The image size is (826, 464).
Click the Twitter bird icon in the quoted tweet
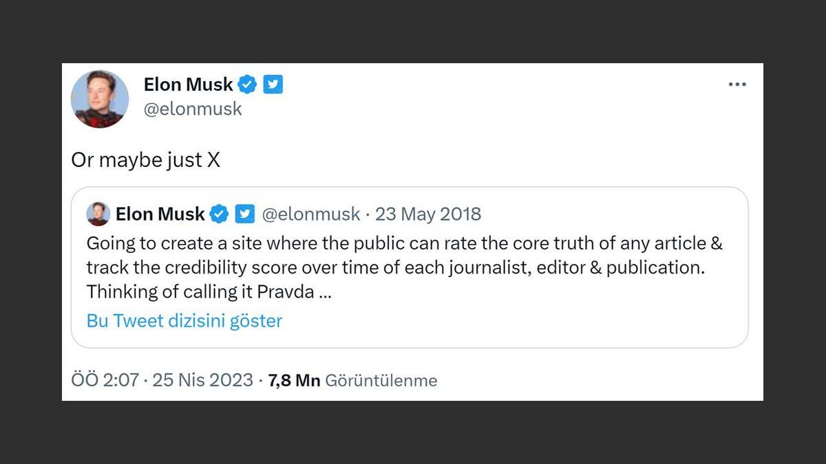[244, 214]
